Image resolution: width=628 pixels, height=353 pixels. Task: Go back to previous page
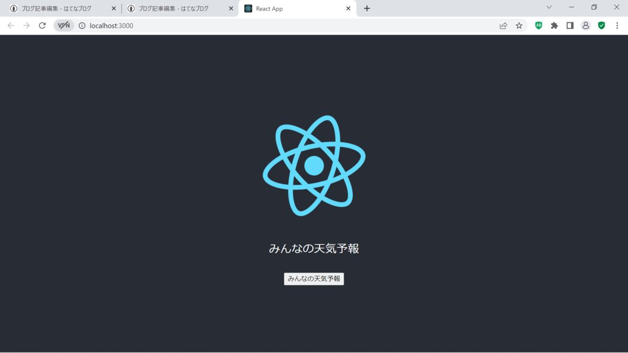coord(10,25)
